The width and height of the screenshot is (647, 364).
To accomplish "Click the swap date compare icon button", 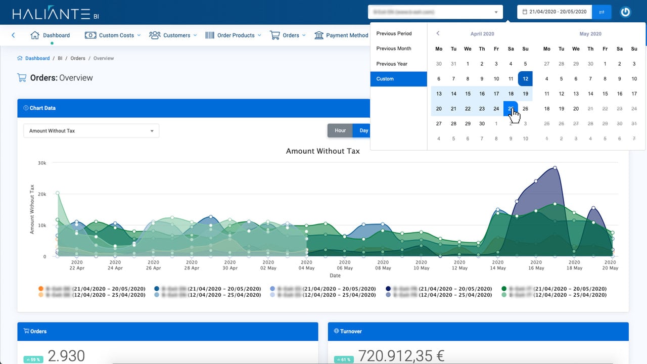I will [x=602, y=12].
